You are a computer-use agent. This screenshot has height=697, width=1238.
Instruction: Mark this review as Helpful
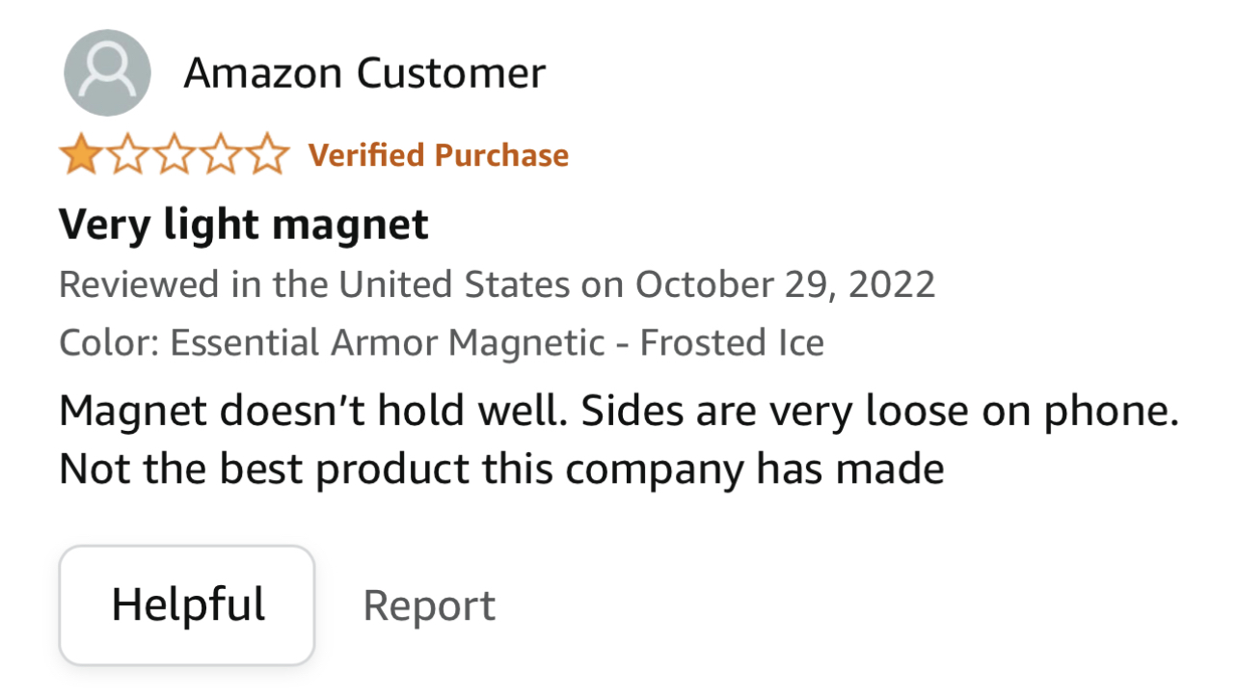pyautogui.click(x=187, y=605)
